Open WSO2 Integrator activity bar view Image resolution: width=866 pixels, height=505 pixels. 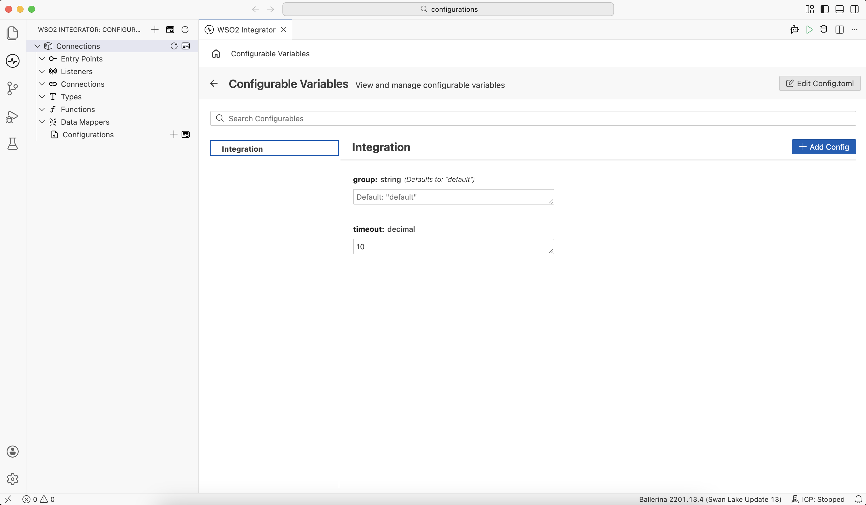click(13, 61)
